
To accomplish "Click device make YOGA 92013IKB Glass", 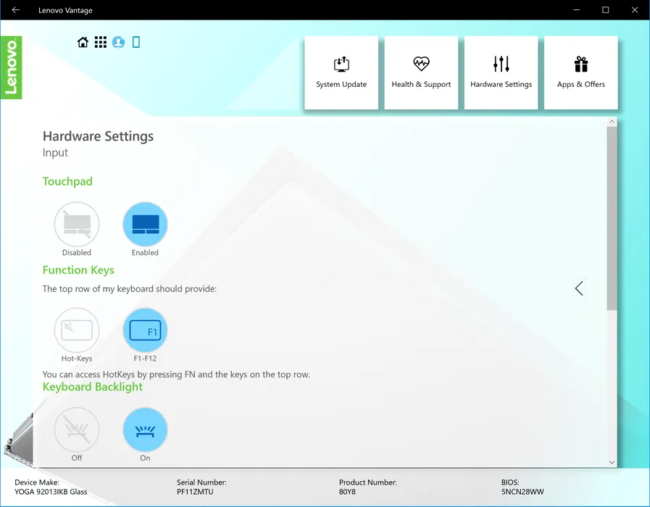I will point(51,492).
